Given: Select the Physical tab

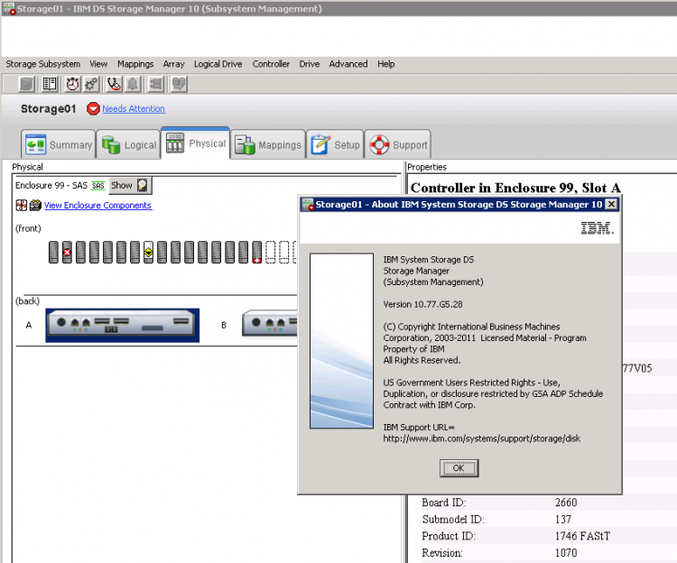Looking at the screenshot, I should 196,143.
